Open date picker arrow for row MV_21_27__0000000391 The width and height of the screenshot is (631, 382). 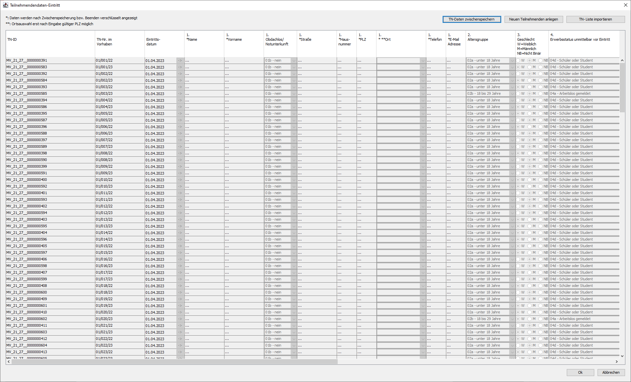(180, 60)
